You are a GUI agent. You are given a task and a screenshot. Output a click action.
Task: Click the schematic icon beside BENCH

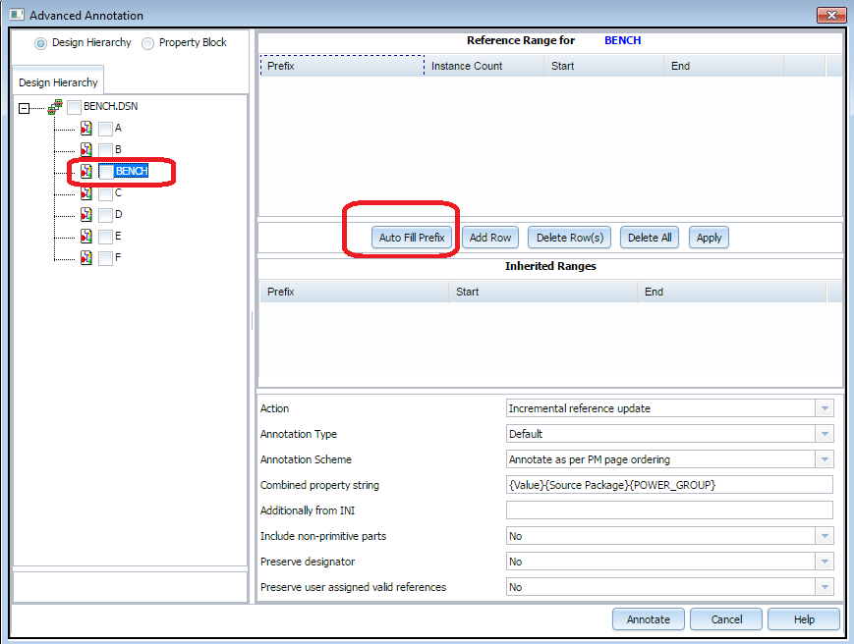tap(86, 171)
